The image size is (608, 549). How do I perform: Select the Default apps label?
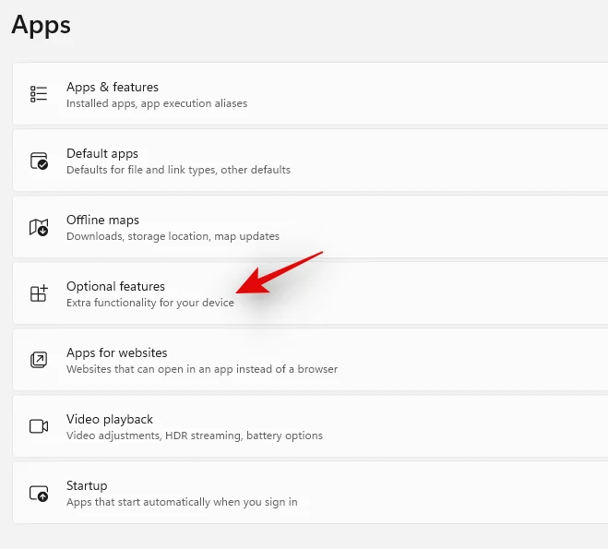(x=101, y=153)
